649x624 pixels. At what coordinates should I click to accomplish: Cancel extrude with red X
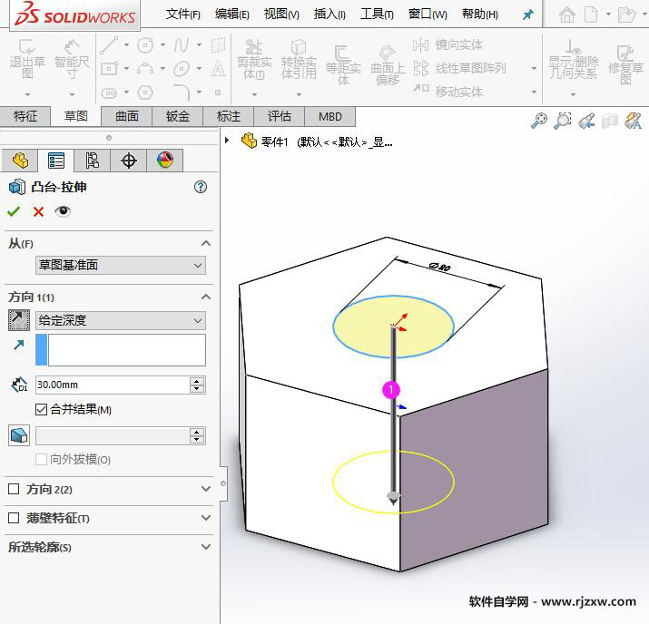coord(38,211)
